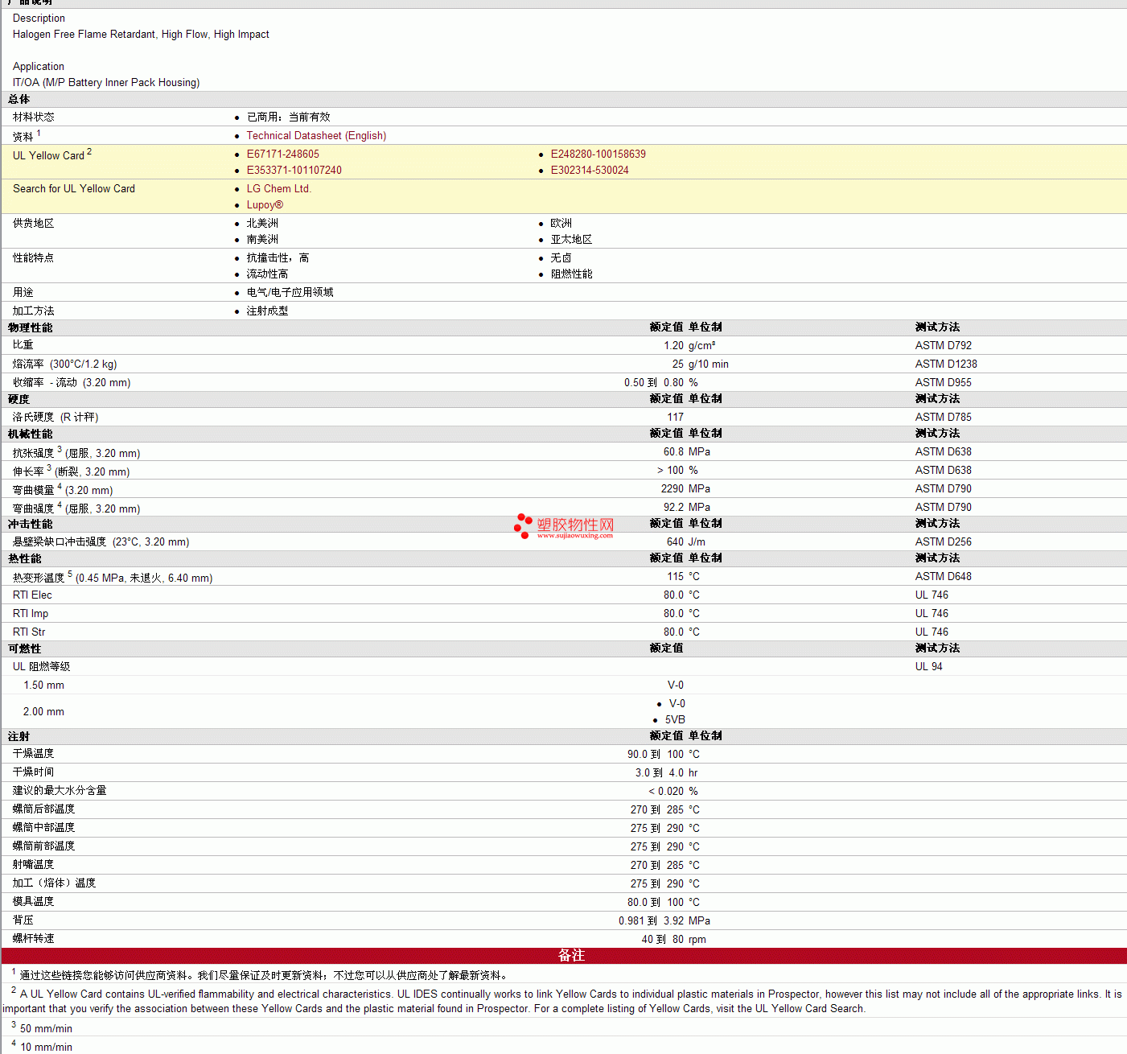Click the RTI Str row label

[29, 632]
